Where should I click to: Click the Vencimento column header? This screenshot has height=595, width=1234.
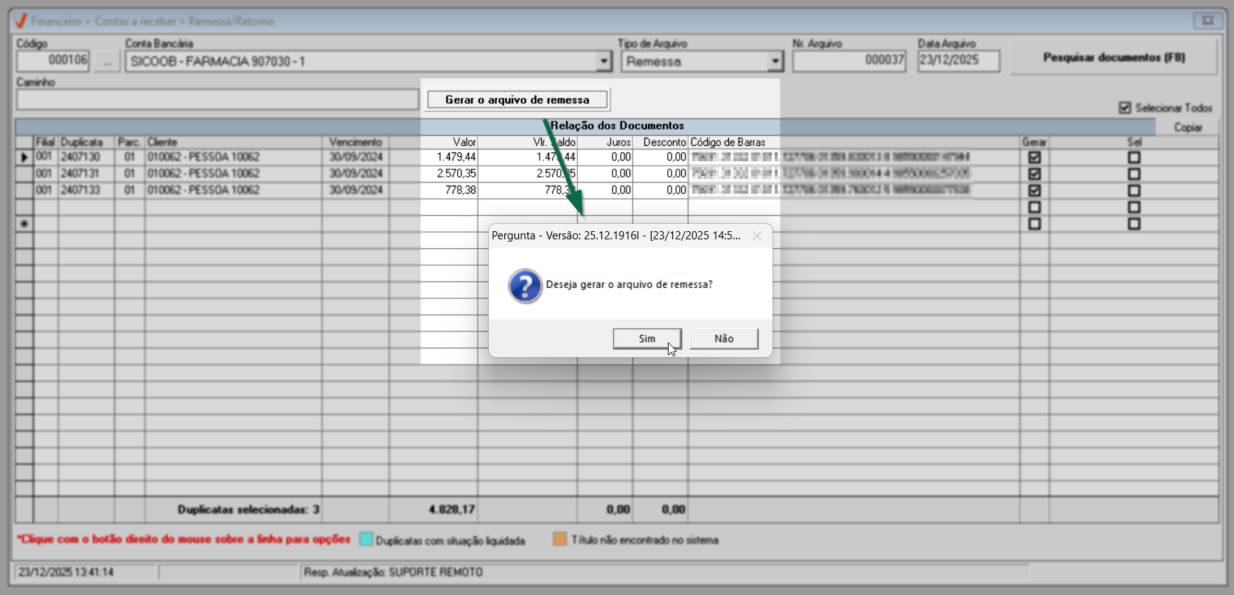[x=355, y=142]
